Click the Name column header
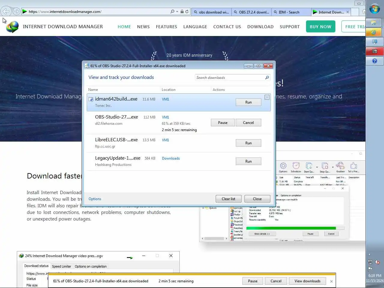 (93, 90)
